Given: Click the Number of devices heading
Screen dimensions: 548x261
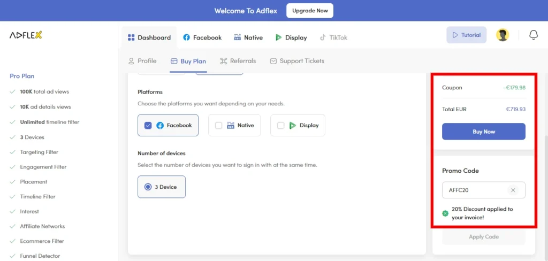Looking at the screenshot, I should click(x=162, y=153).
